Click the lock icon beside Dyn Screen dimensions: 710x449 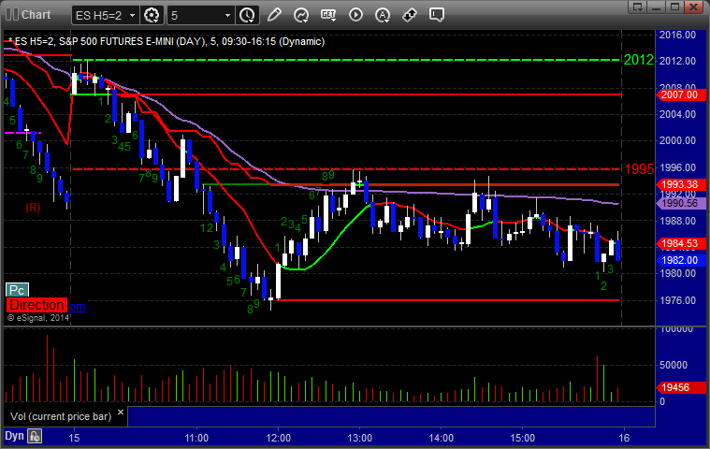35,436
